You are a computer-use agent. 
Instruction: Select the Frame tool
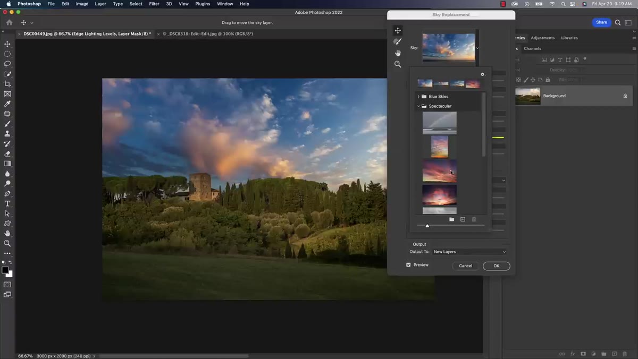tap(7, 94)
